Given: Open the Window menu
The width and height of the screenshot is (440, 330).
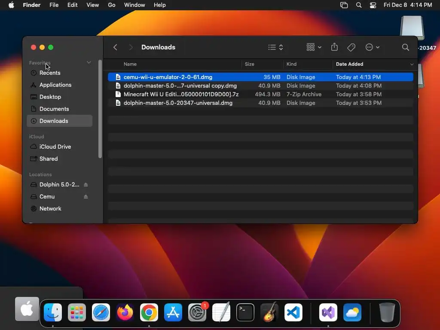Looking at the screenshot, I should coord(134,5).
